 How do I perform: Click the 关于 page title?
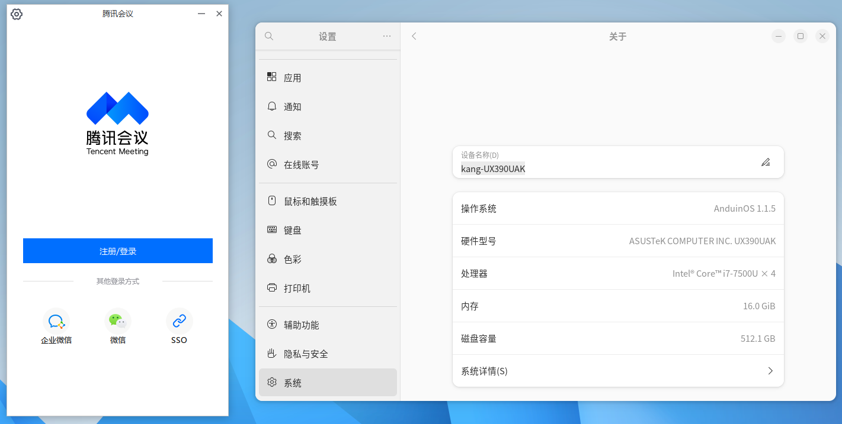pos(618,37)
